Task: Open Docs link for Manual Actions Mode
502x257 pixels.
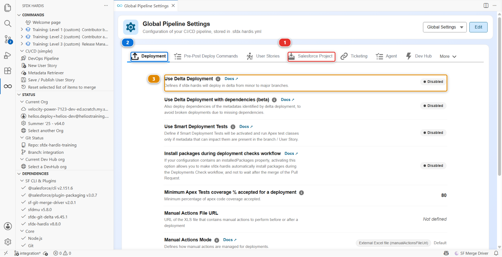Action: (230, 240)
